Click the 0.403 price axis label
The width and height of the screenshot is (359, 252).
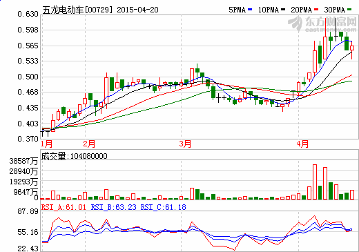28,124
